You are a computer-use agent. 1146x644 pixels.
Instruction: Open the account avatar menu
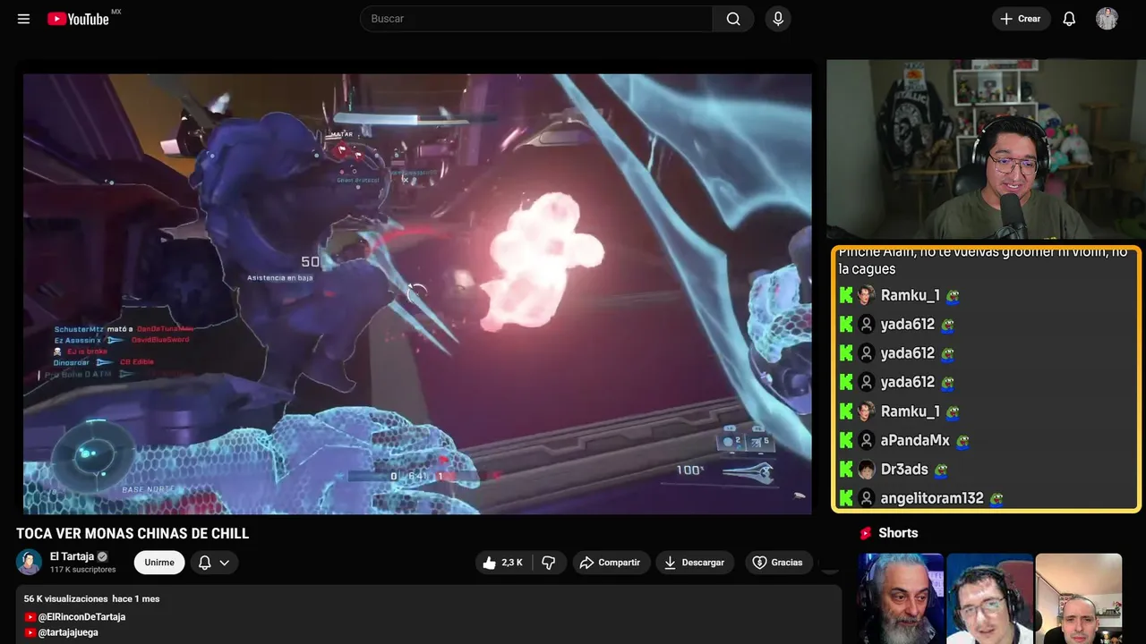1107,19
